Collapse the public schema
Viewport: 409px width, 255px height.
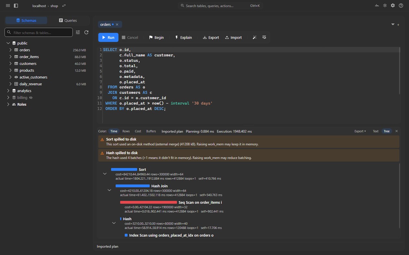point(8,43)
